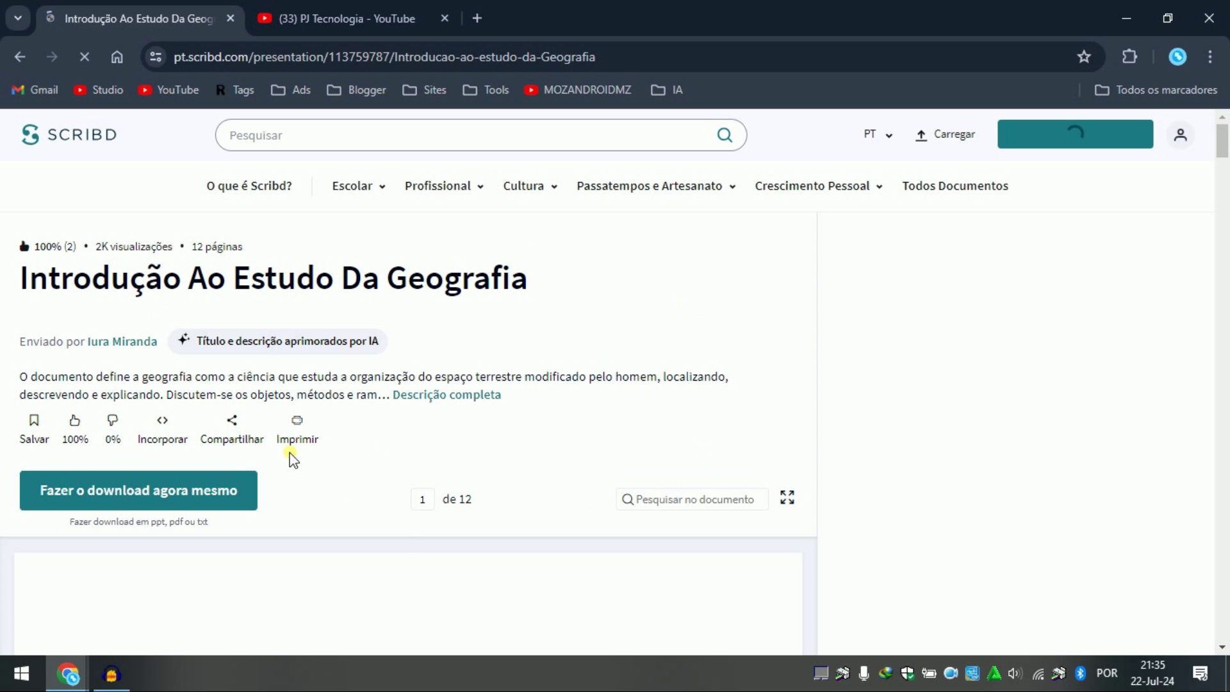The width and height of the screenshot is (1230, 692).
Task: Click the Pesquisar no documento search field
Action: point(691,499)
